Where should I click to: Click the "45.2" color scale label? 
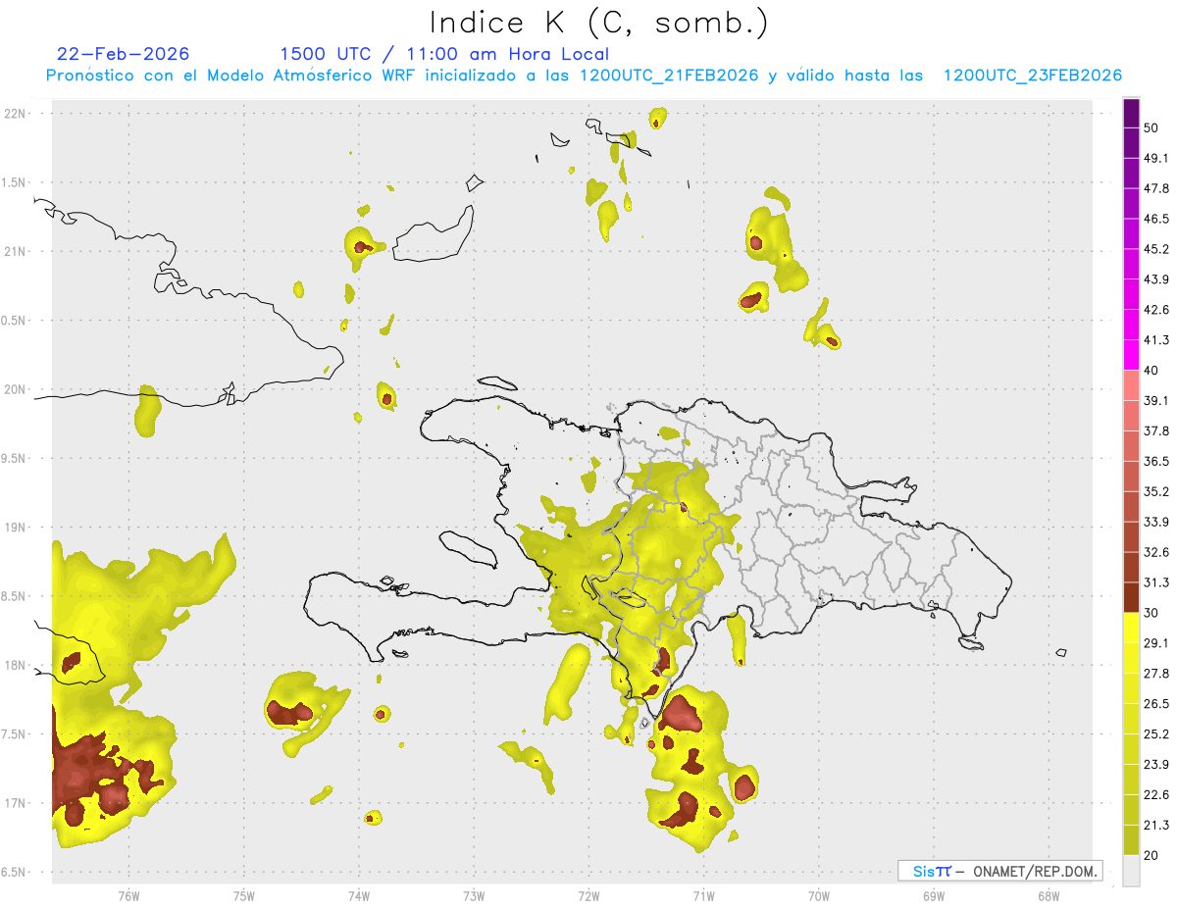(x=1156, y=249)
